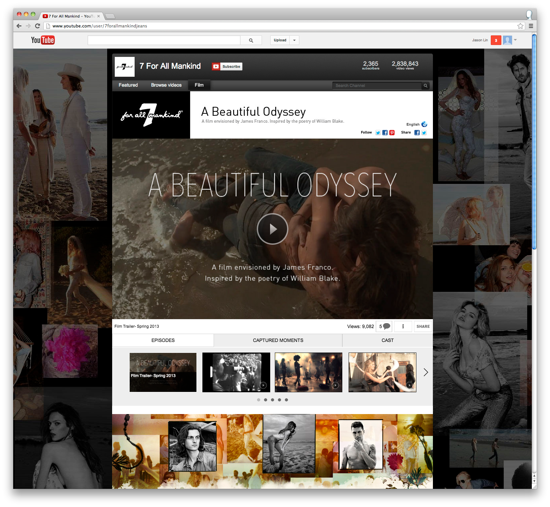This screenshot has height=507, width=550.
Task: Select first carousel page dot
Action: (259, 400)
